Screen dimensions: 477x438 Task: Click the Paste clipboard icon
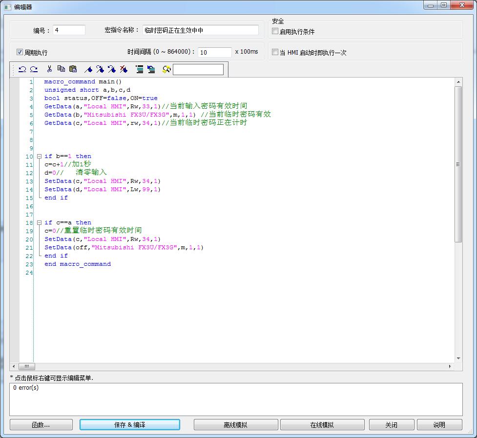(73, 69)
